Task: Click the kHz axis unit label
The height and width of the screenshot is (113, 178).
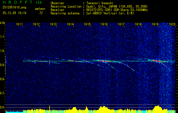Action: [x=3, y=23]
